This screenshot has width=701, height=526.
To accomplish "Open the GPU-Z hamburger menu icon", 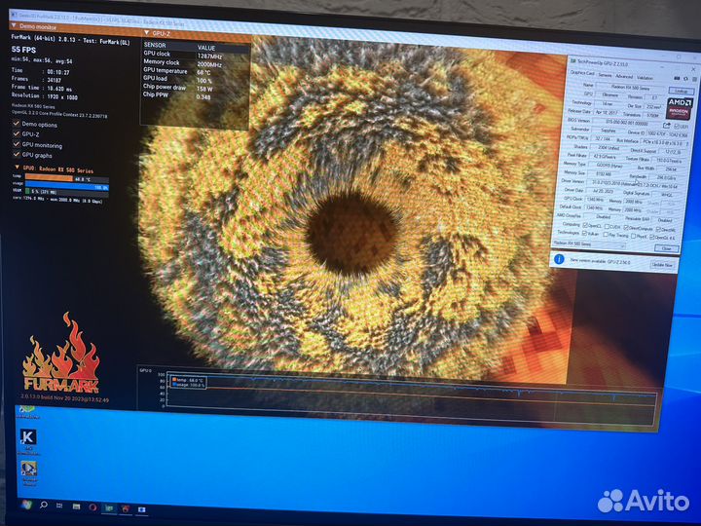I will (695, 79).
